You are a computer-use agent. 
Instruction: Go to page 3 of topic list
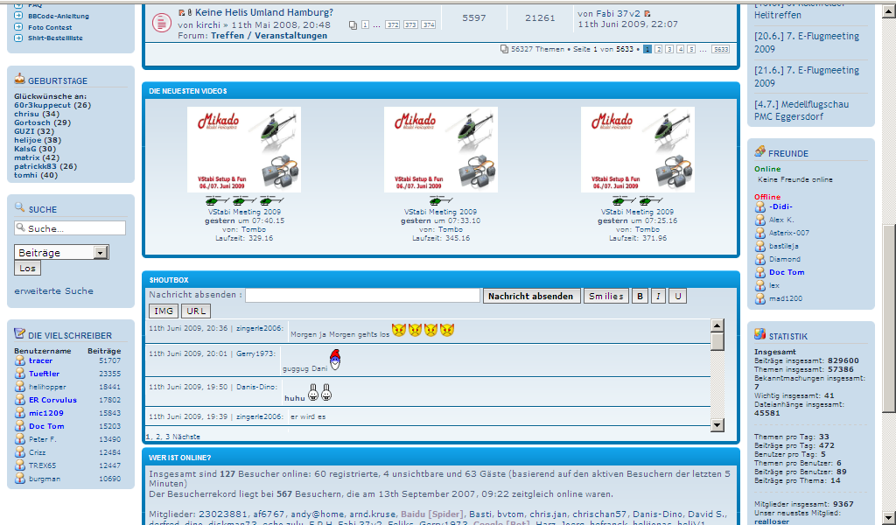(669, 49)
